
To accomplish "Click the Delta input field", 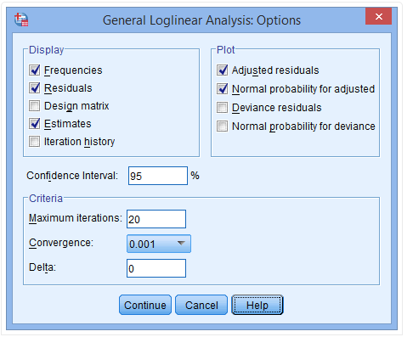I will [156, 268].
